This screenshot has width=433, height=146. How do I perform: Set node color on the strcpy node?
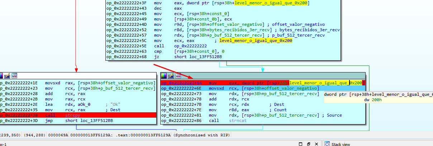(x=1, y=76)
